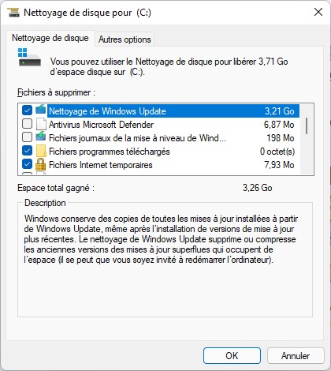Close the Nettoyage de disque dialog

click(318, 12)
